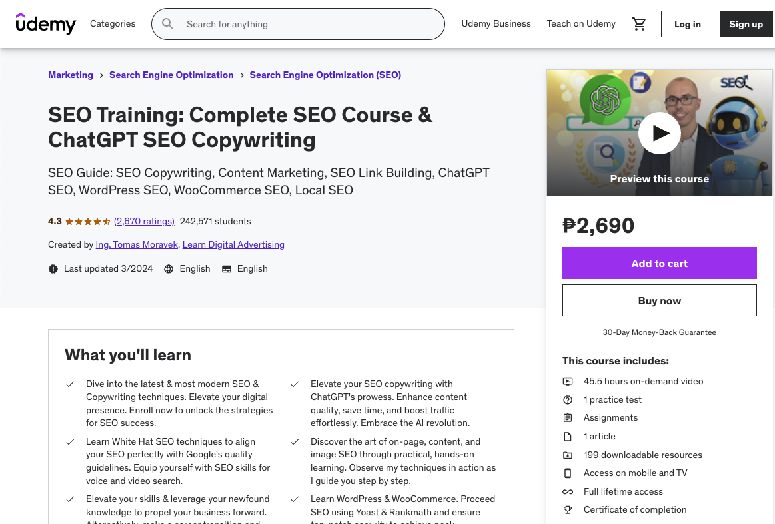Click the certificate trophy icon
Image resolution: width=775 pixels, height=524 pixels.
coord(568,509)
